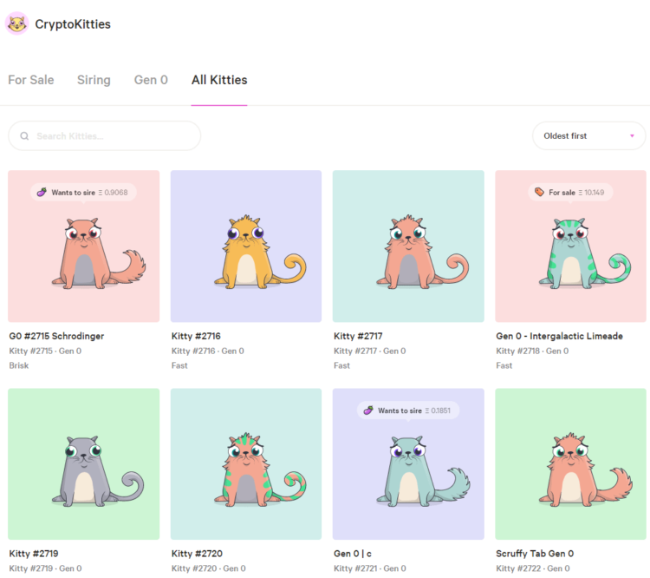Click Fast label under Intergalactic Limeade
Viewport: 650px width, 578px height.
504,365
